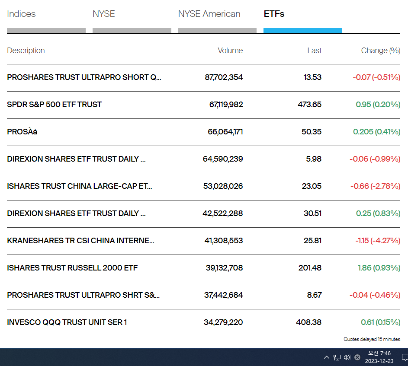Click volume value 53,028,026

[x=223, y=186]
